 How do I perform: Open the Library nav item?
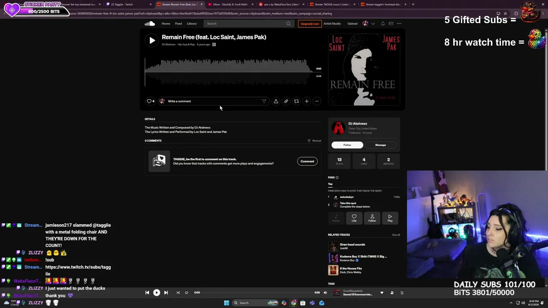[192, 24]
